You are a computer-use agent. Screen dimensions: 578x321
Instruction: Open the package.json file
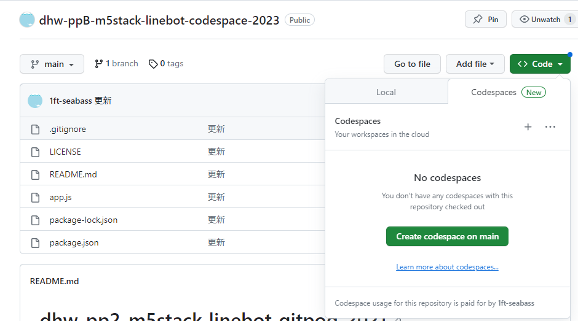pyautogui.click(x=74, y=243)
